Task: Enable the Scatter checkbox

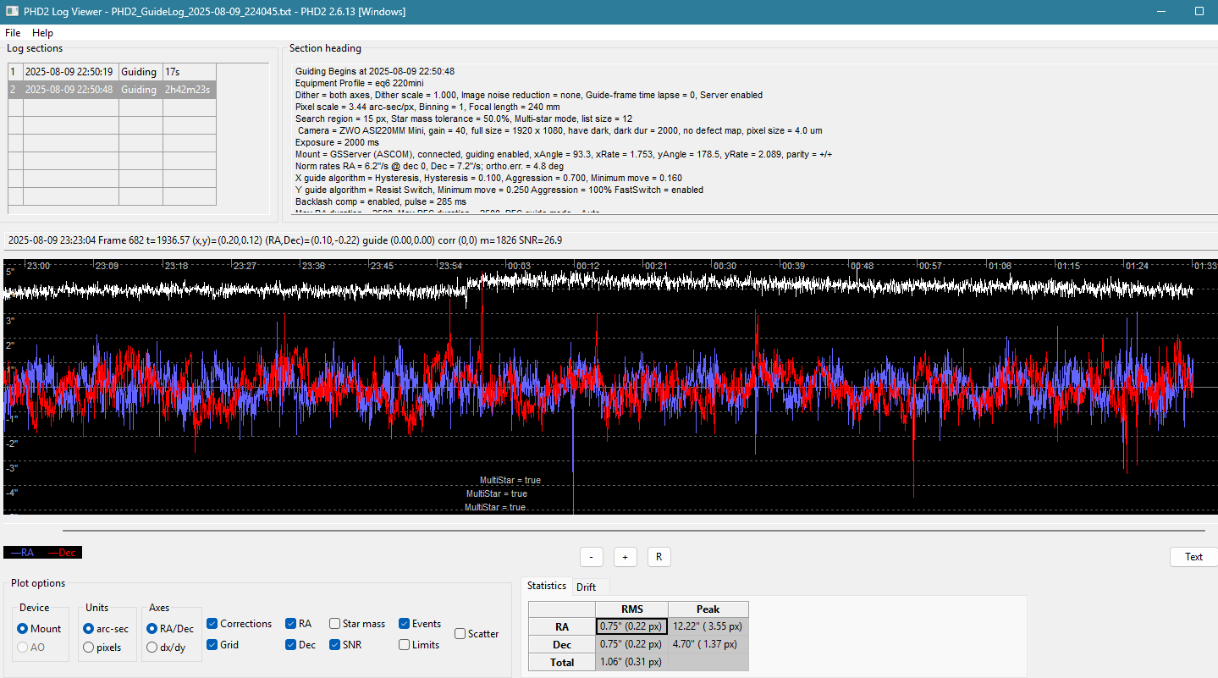Action: point(477,634)
